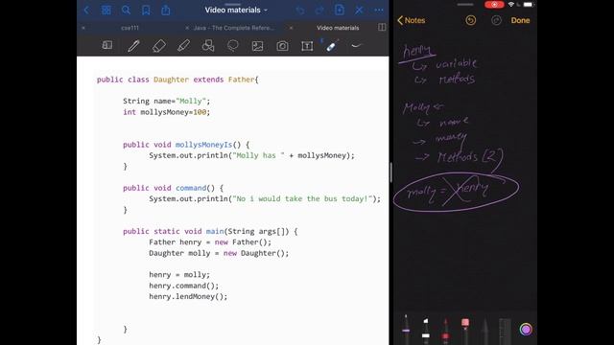Open the share/export icon in GoodNotes
Viewport: 614px width, 345px height.
click(x=166, y=11)
